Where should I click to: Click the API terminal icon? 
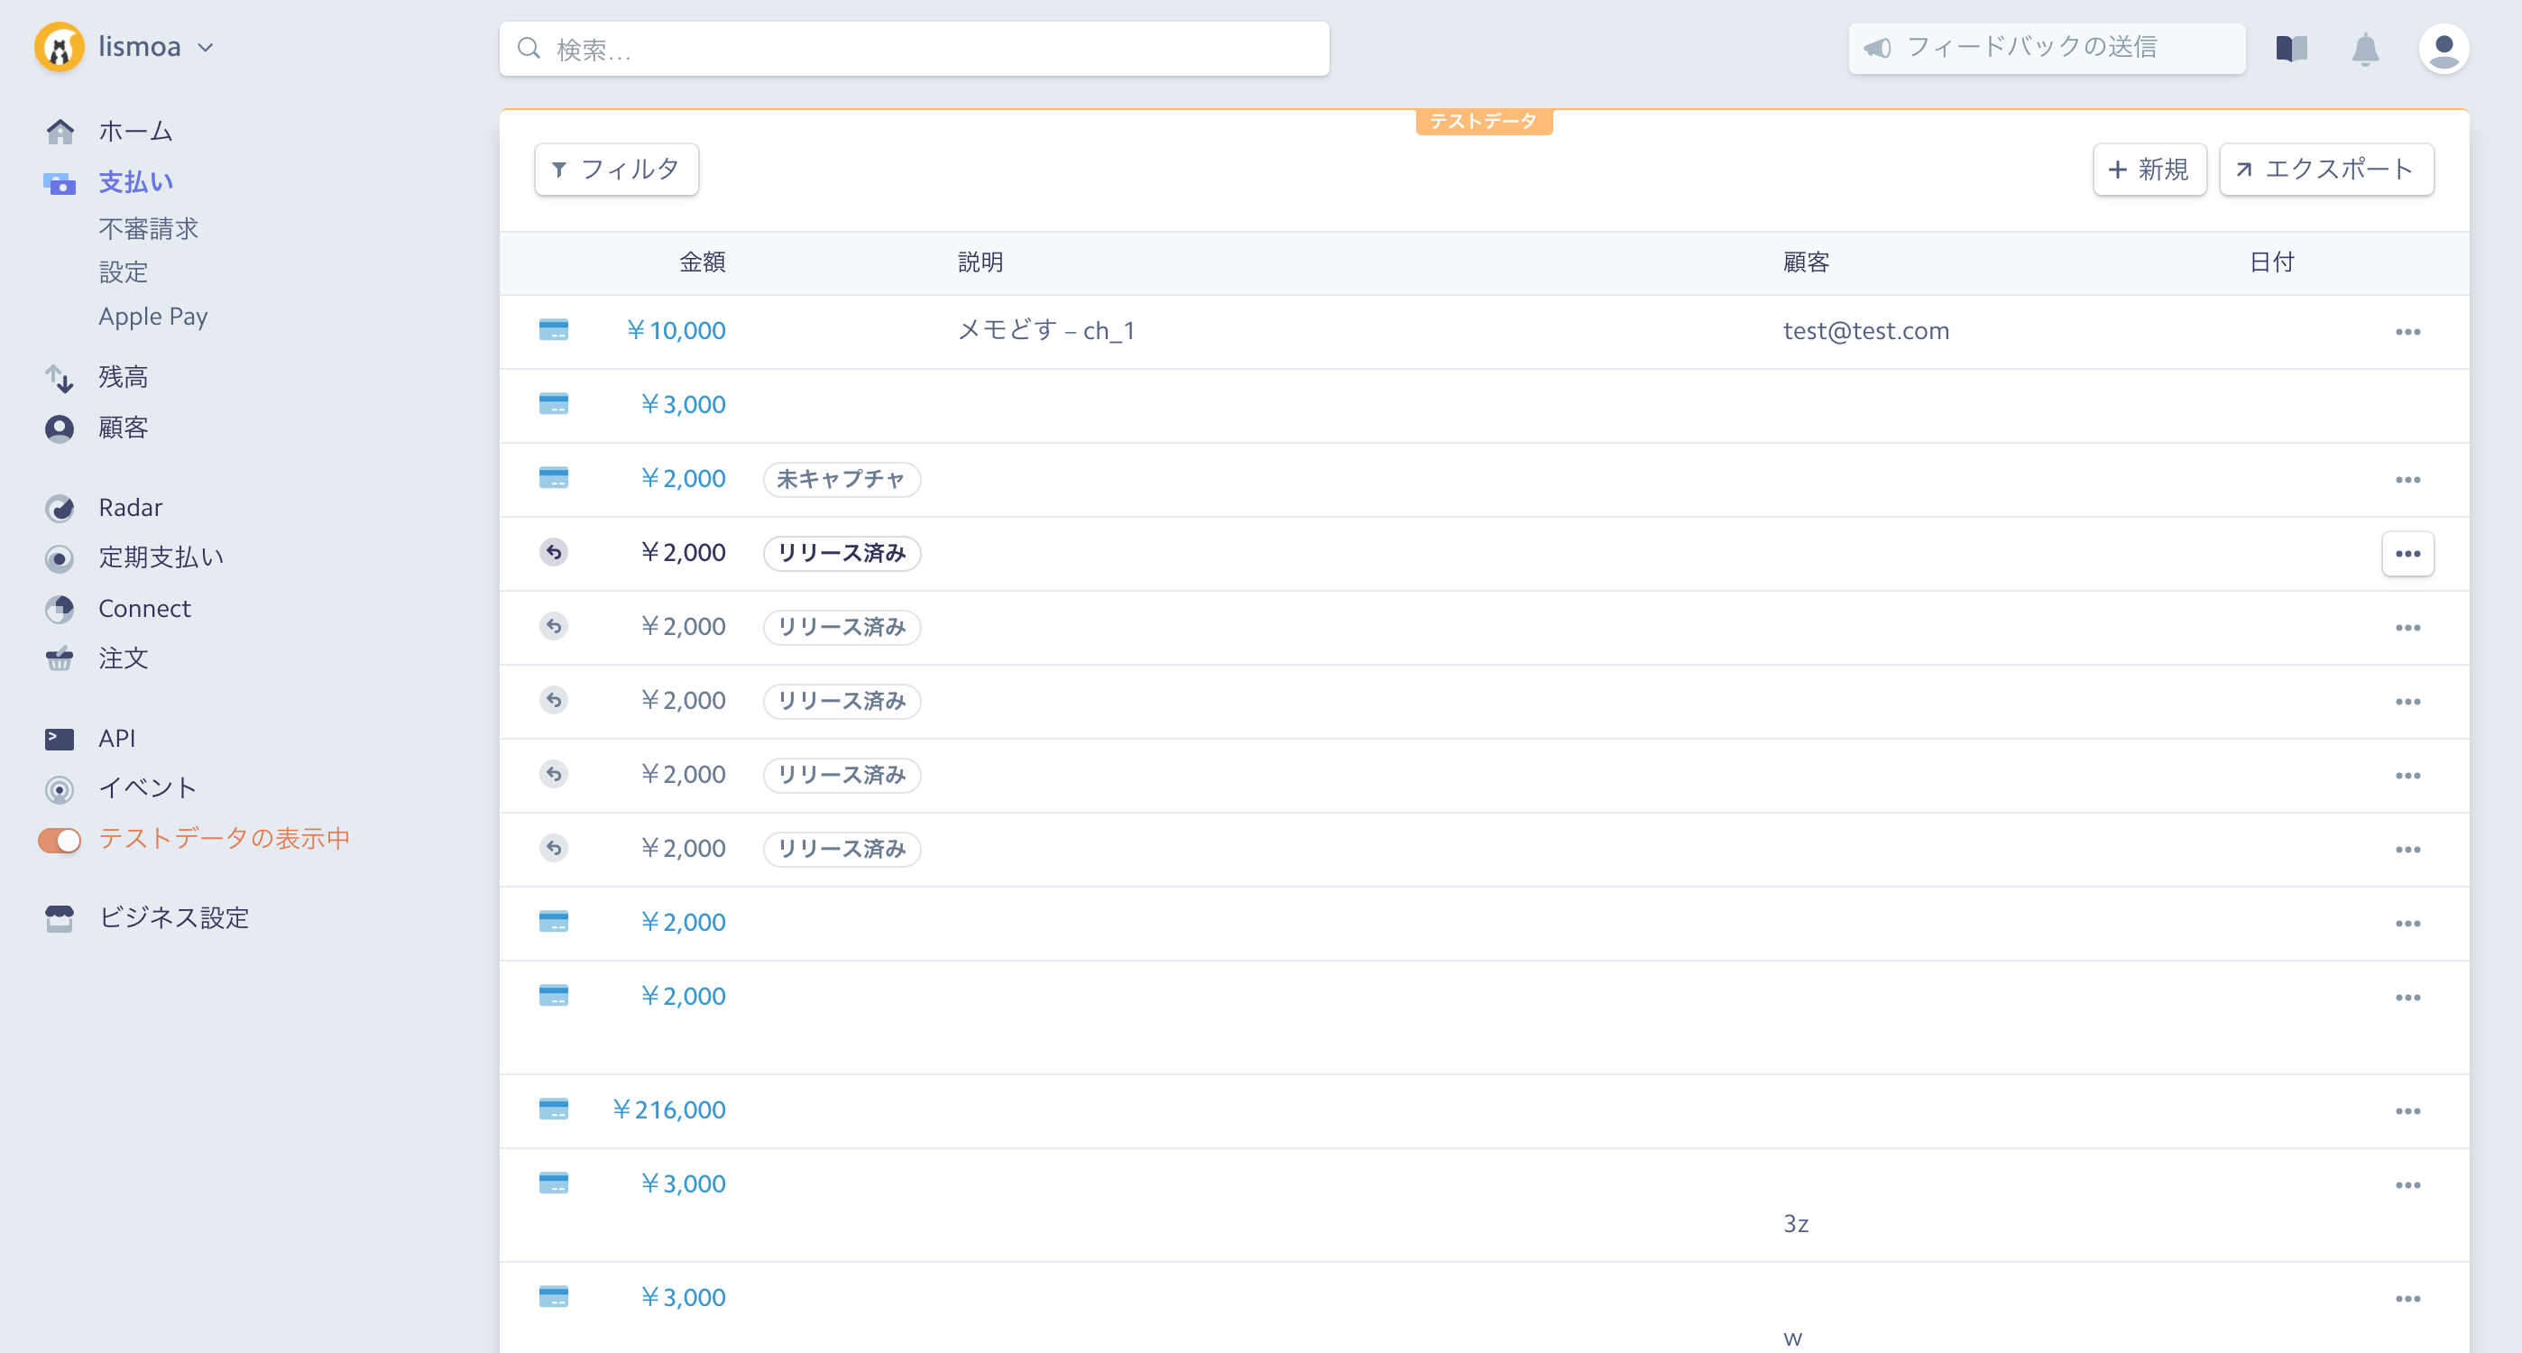coord(60,739)
